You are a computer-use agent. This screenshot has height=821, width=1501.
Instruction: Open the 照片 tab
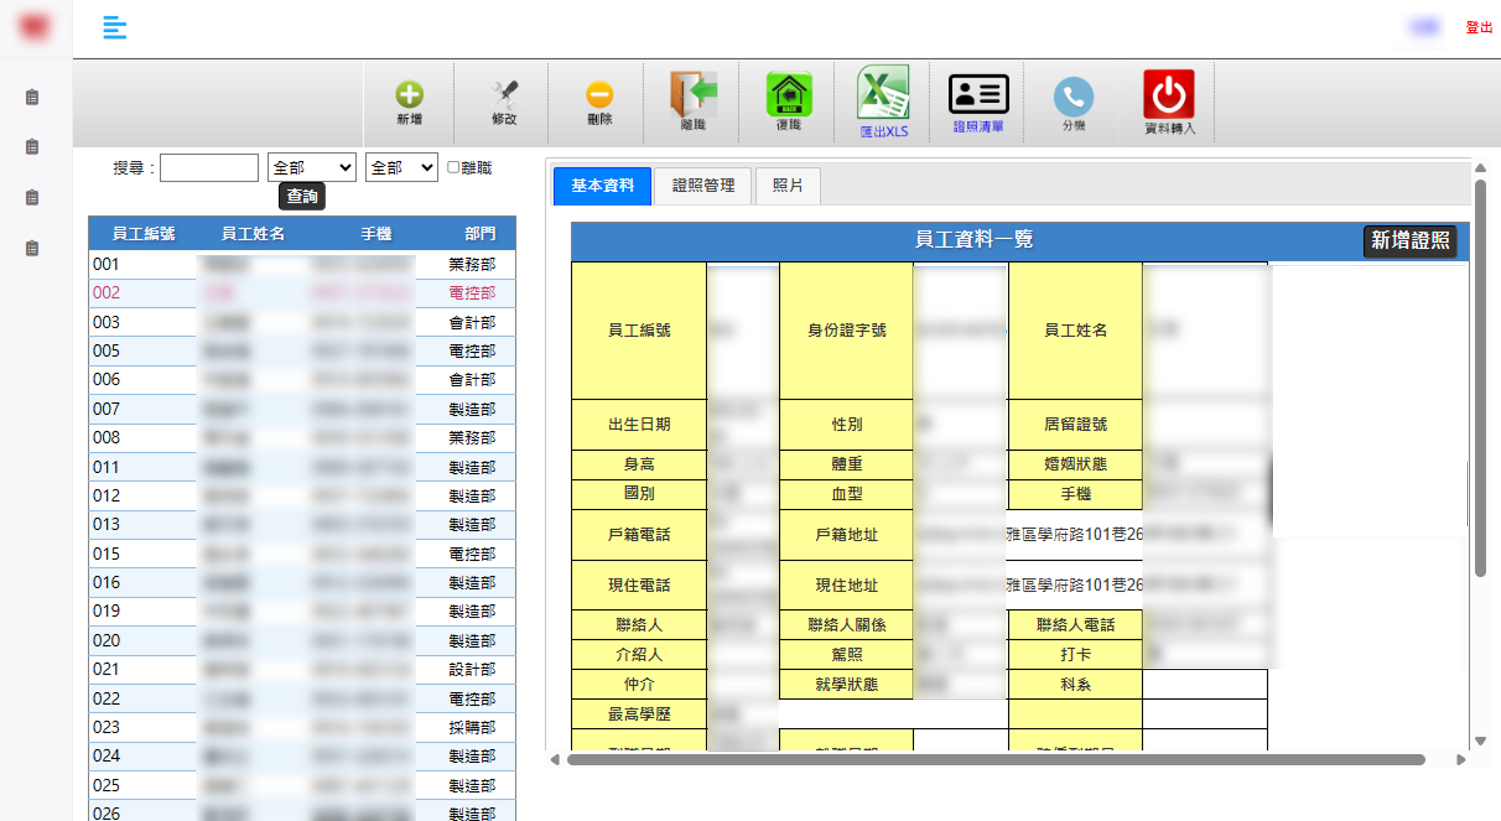(x=787, y=186)
